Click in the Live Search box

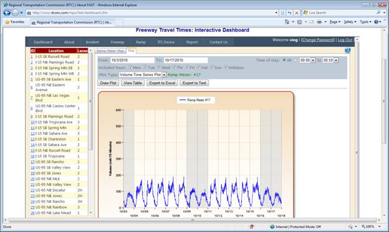point(339,12)
